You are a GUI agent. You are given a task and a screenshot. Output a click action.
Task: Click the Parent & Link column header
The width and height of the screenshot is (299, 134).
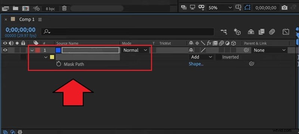[x=255, y=43]
